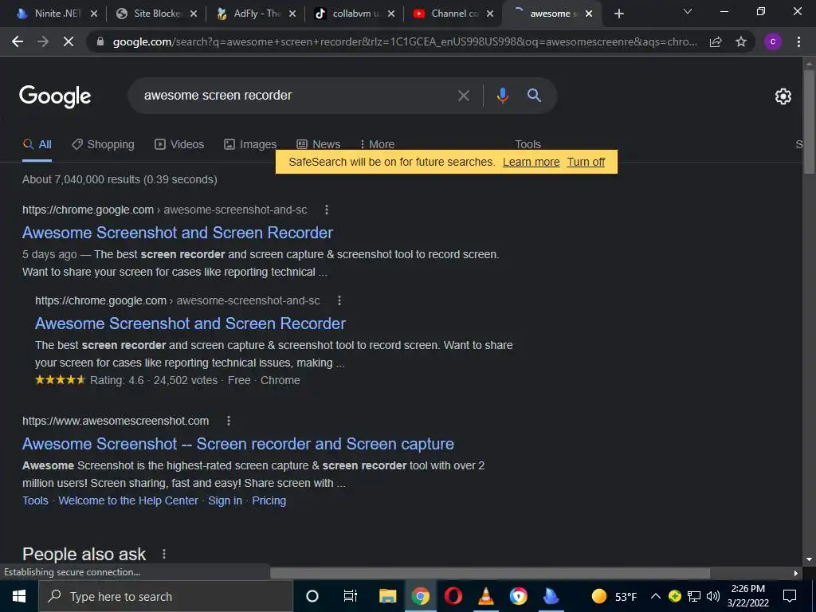Screen dimensions: 816x612
Task: Select the All search filter
Action: click(37, 145)
